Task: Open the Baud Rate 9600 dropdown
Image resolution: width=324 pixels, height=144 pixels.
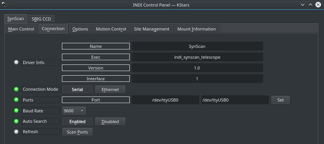Action: (74, 111)
